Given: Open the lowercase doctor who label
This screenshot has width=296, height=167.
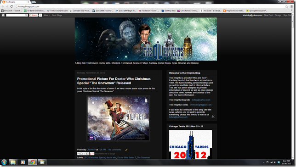Looking at the screenshot, I should pyautogui.click(x=111, y=157).
